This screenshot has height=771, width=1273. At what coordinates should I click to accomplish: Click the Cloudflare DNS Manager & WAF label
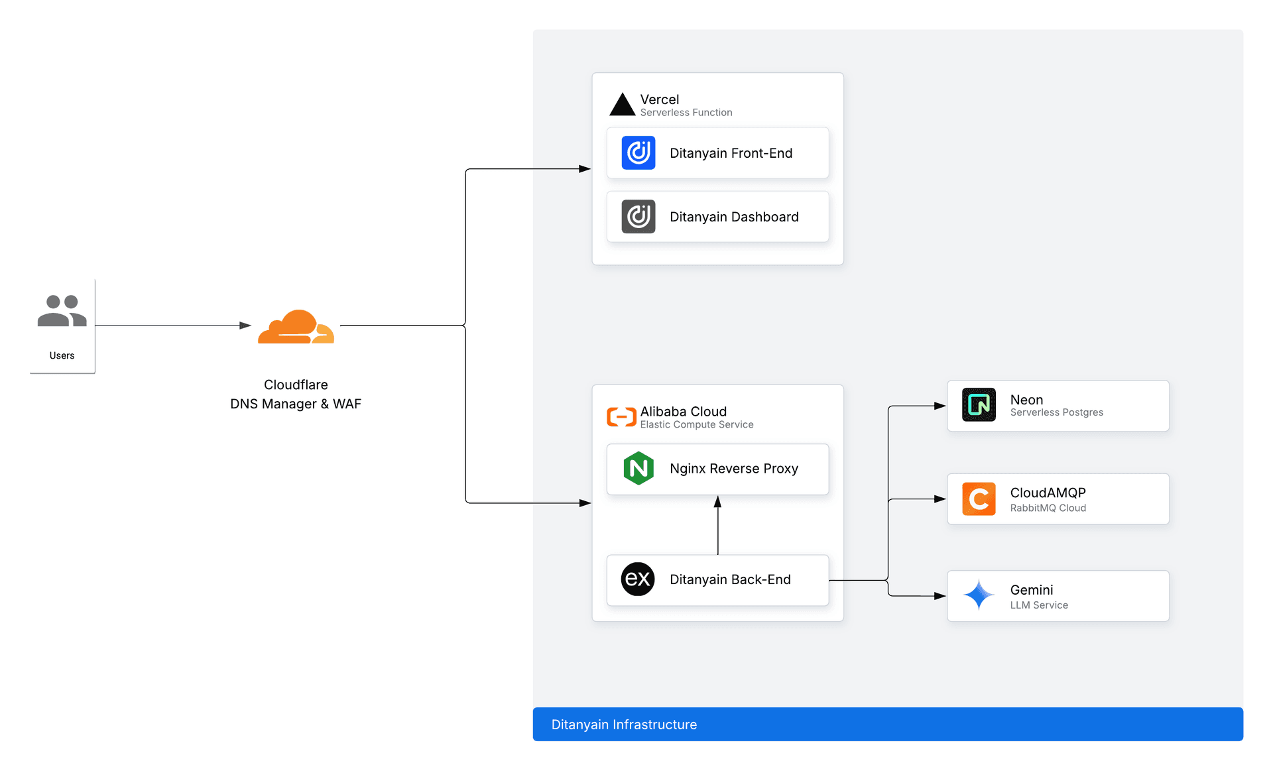coord(295,394)
